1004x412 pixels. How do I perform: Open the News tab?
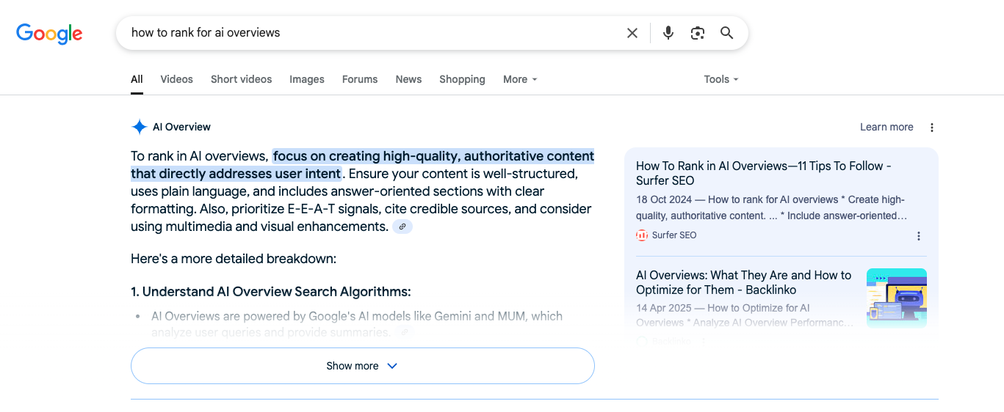click(408, 79)
